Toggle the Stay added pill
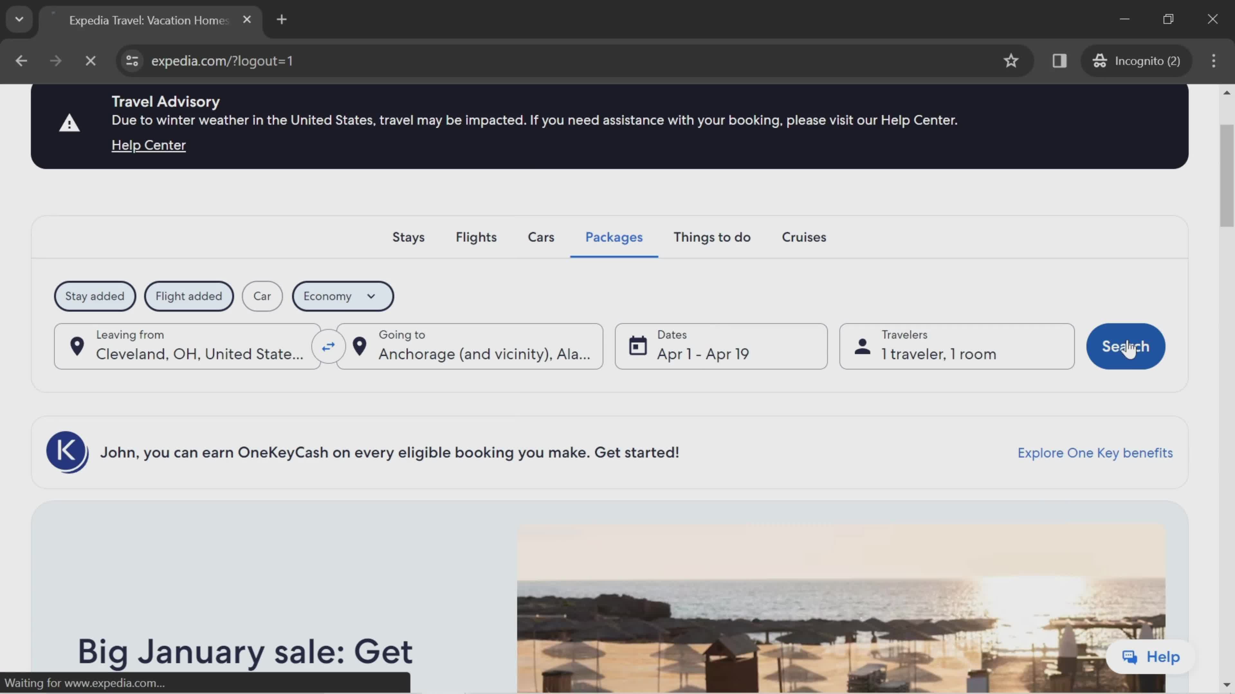This screenshot has width=1235, height=694. [x=95, y=296]
